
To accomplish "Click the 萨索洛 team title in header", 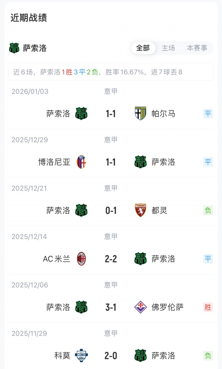I will (x=35, y=48).
